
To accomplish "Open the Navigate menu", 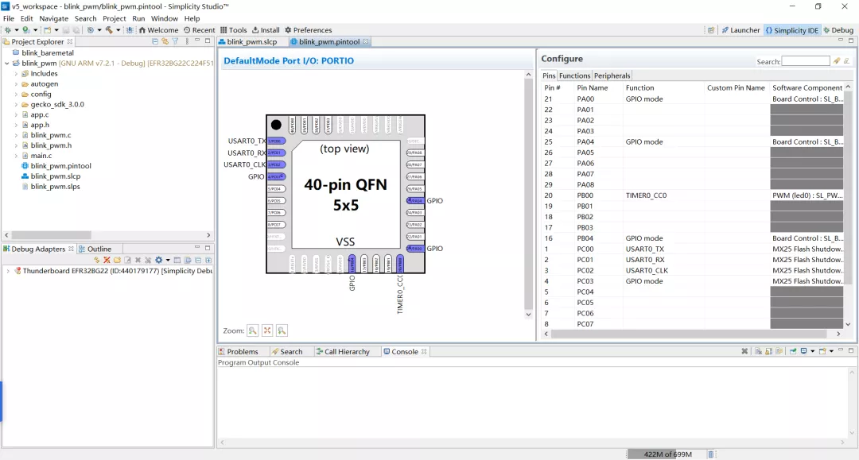I will click(54, 18).
